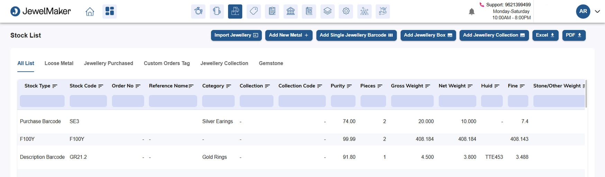Select the Description Barcode row cell

click(x=42, y=157)
